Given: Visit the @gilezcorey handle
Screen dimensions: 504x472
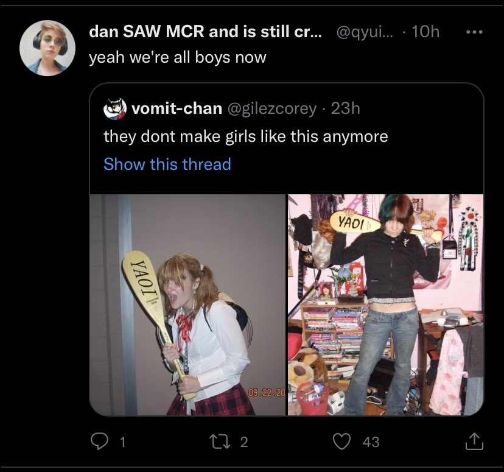Looking at the screenshot, I should tap(272, 109).
